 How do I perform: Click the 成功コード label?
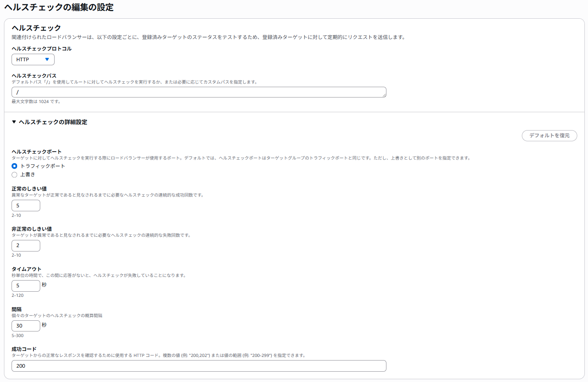pos(24,349)
